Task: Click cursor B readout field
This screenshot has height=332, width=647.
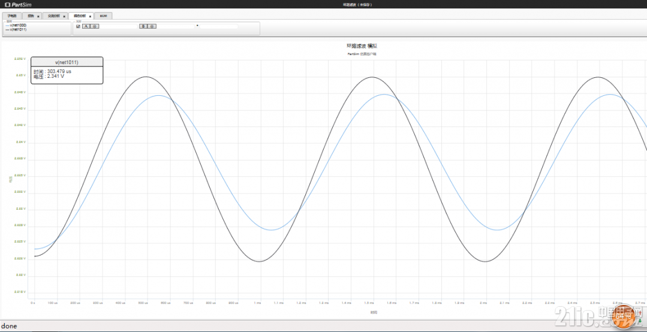Action: pyautogui.click(x=175, y=26)
